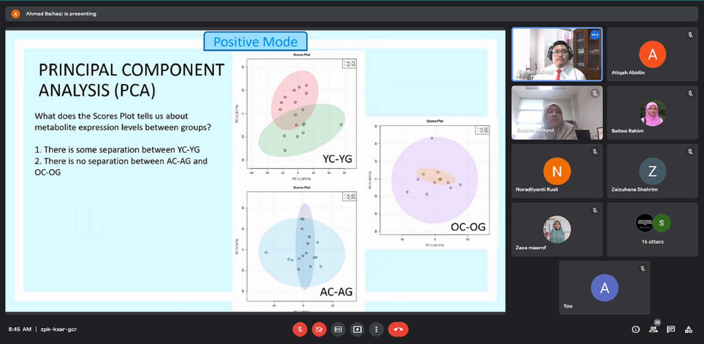Click Atiqah Abidin's avatar tile
The width and height of the screenshot is (704, 344).
tap(652, 54)
